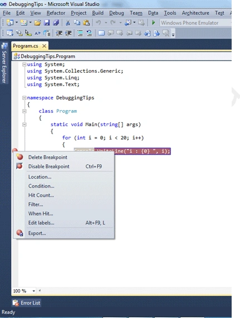Select Location... in the breakpoint menu
This screenshot has width=240, height=318.
(x=64, y=177)
